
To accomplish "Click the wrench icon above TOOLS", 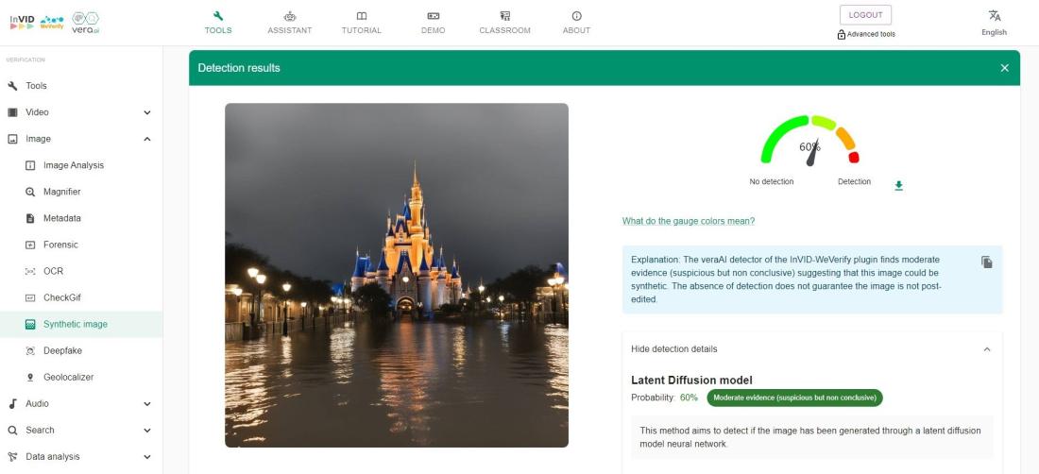I will pyautogui.click(x=218, y=16).
